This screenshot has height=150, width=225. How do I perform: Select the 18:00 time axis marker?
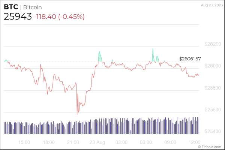pos(48,142)
